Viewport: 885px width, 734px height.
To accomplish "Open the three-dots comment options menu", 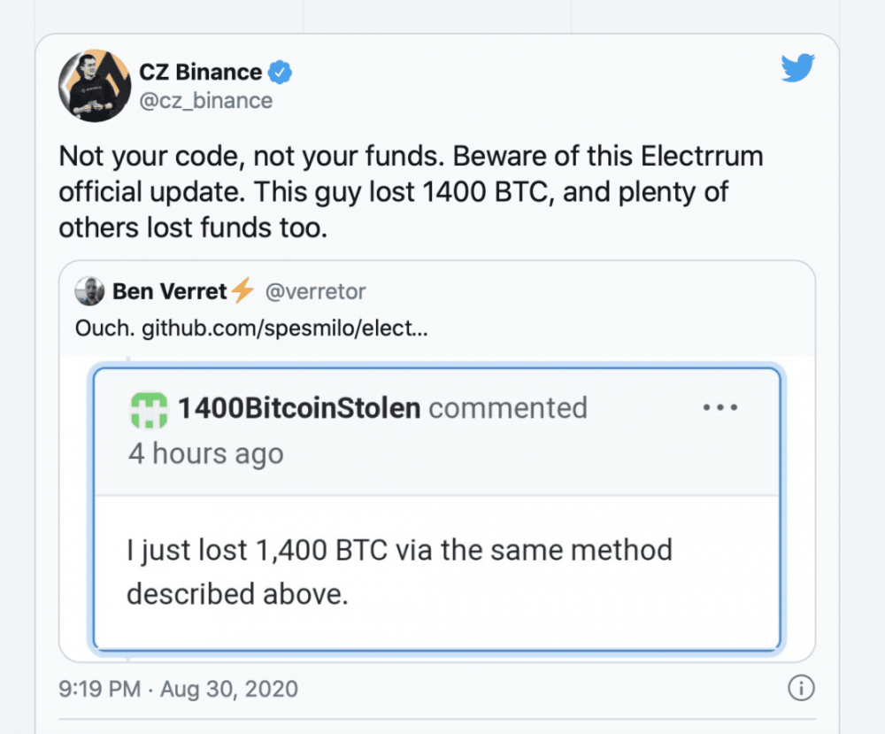I will (720, 408).
